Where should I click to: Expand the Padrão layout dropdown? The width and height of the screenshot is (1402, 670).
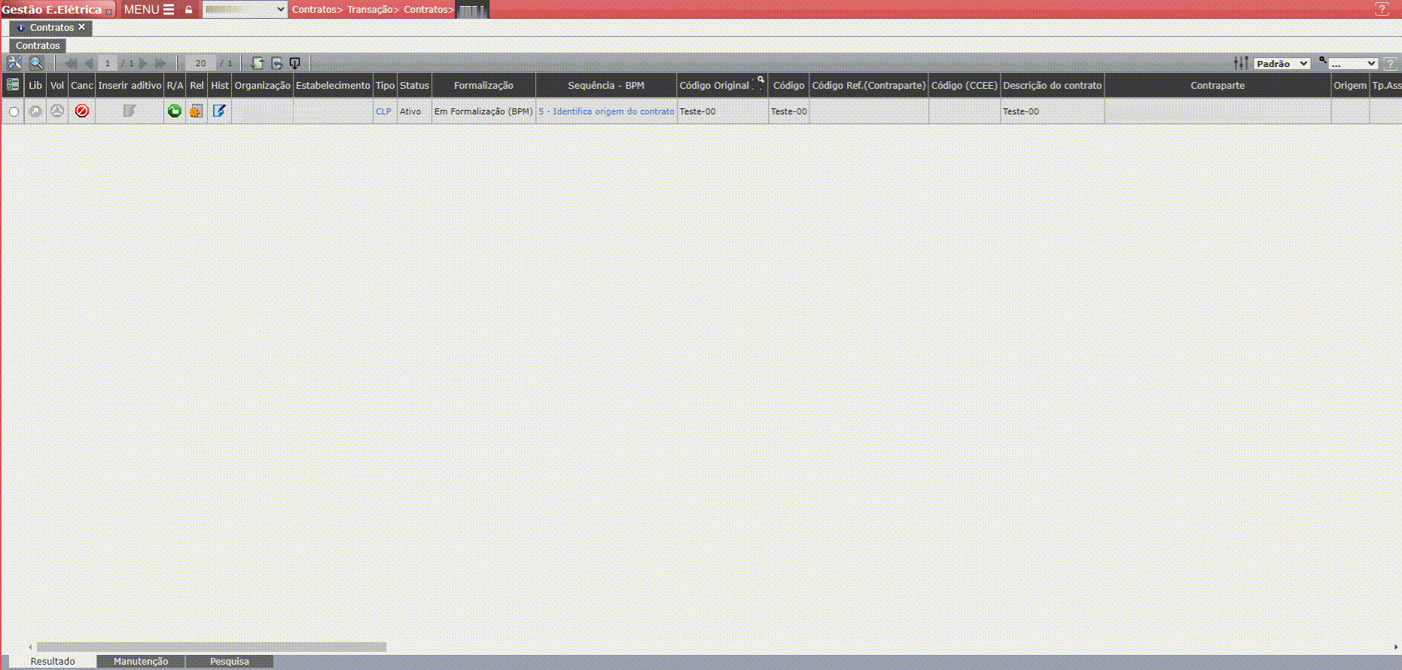(x=1282, y=64)
